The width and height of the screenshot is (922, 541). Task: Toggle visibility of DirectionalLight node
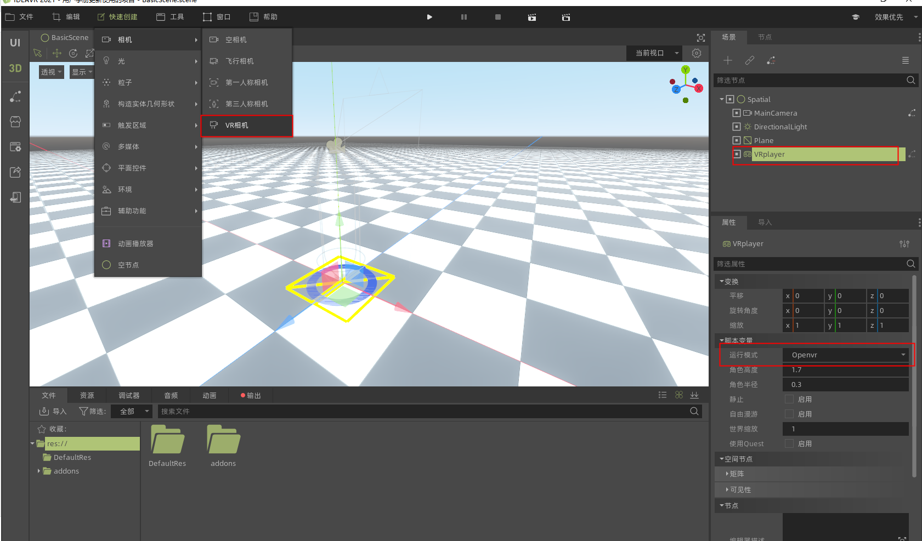click(x=737, y=127)
